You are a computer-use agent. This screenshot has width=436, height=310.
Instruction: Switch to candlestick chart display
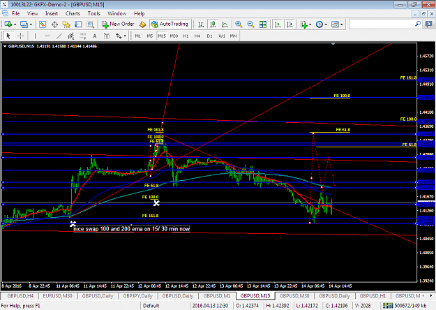tap(213, 24)
